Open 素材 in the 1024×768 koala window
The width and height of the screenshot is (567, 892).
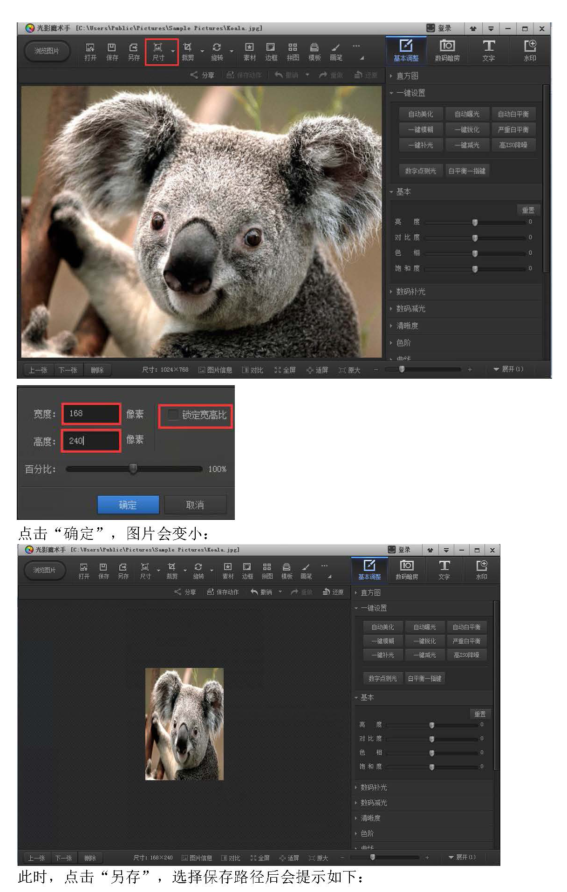250,52
